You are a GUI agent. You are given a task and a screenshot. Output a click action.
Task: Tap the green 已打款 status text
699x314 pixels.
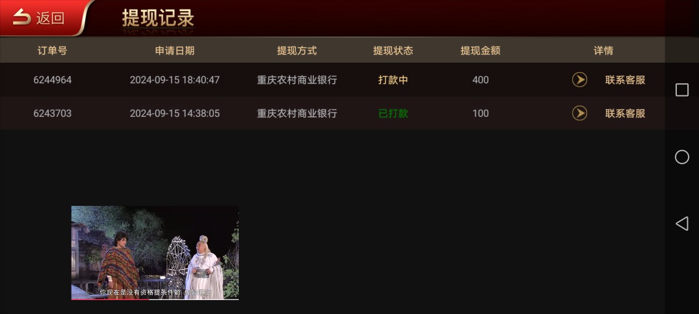tap(393, 113)
